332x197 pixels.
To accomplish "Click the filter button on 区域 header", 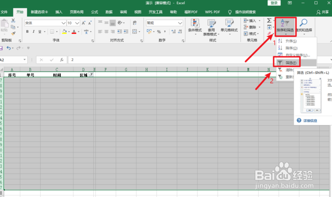I will point(91,75).
